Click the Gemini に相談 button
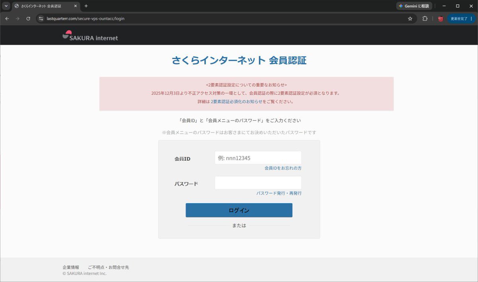 click(414, 6)
